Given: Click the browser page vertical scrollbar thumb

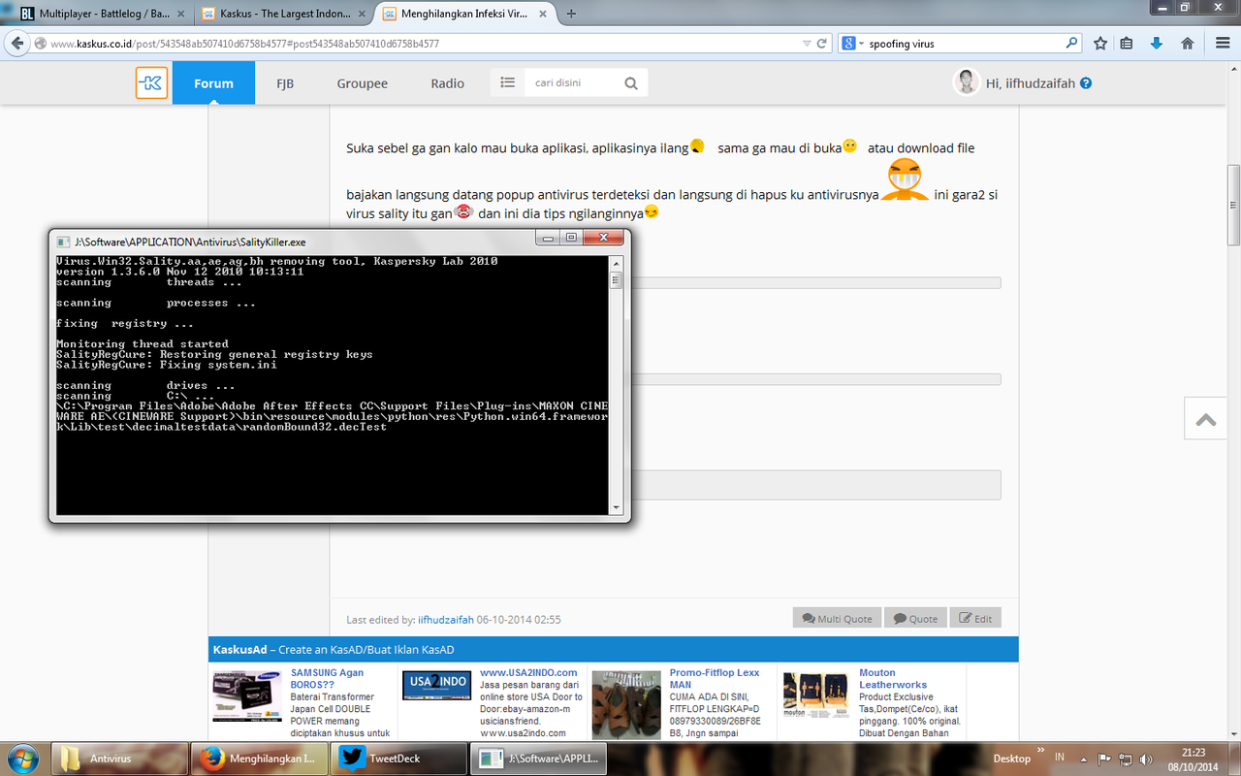Looking at the screenshot, I should pyautogui.click(x=1233, y=205).
